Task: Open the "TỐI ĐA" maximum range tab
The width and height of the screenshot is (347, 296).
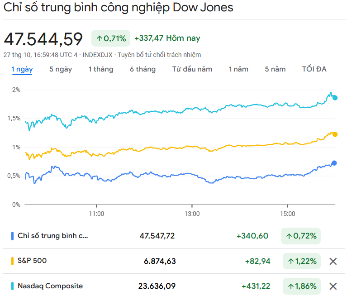Action: coord(314,69)
